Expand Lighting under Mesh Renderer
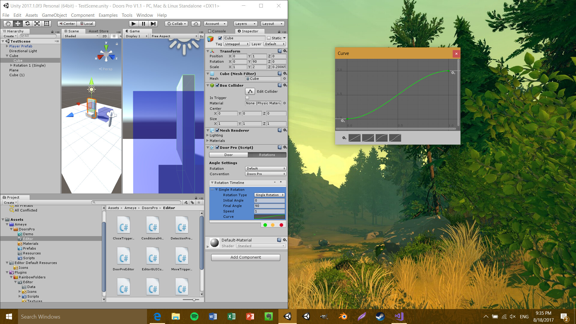Image resolution: width=576 pixels, height=324 pixels. click(x=207, y=135)
